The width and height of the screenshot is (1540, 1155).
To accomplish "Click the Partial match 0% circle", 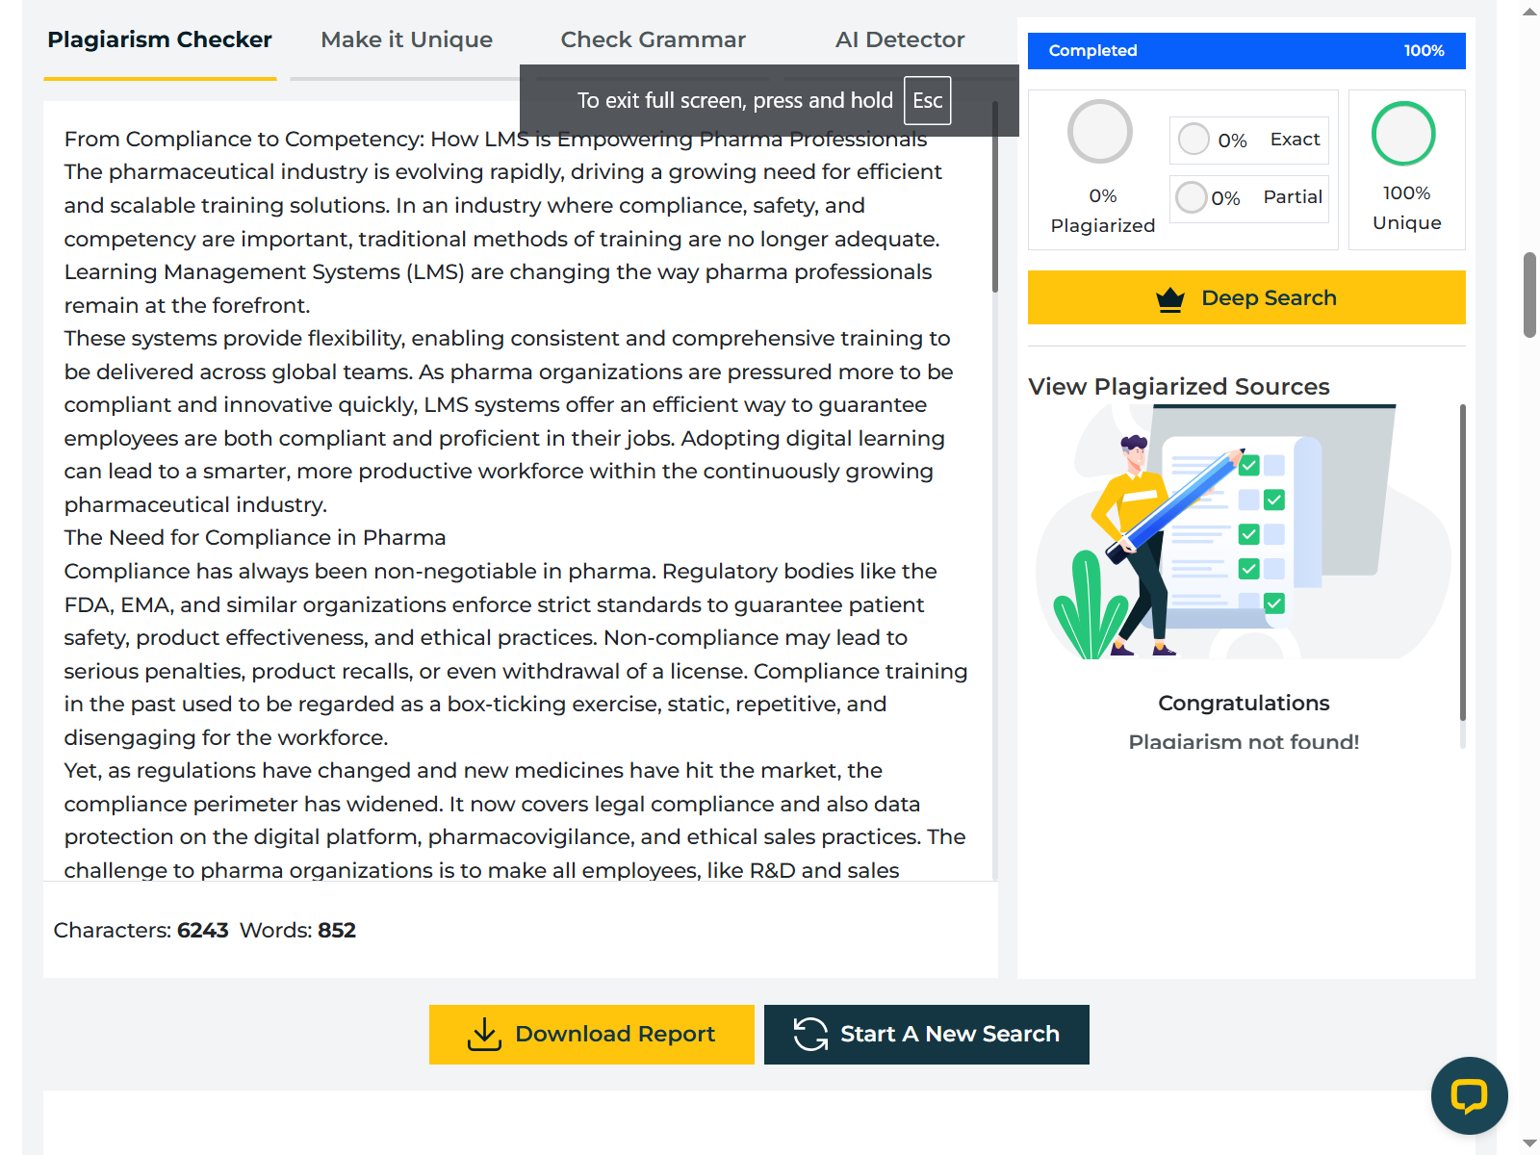I will tap(1192, 197).
